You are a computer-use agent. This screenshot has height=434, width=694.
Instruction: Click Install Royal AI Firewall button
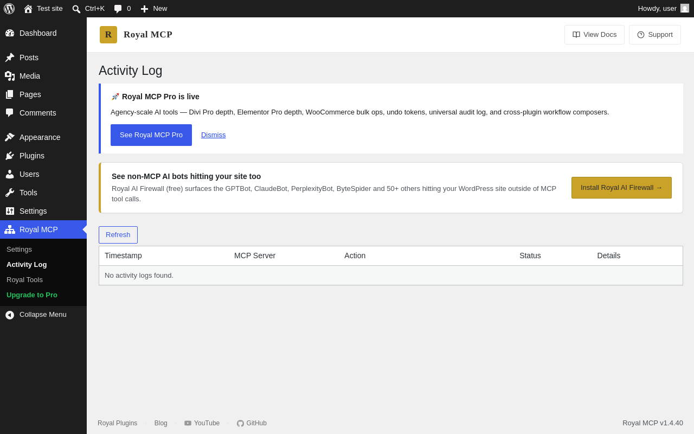(x=621, y=188)
